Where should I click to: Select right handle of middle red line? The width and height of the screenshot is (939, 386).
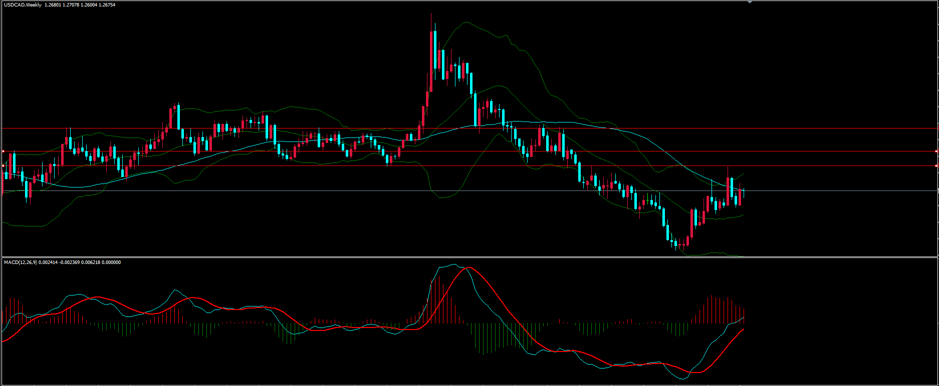(936, 151)
